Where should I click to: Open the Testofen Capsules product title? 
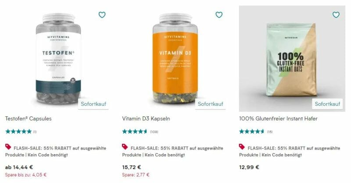[29, 118]
